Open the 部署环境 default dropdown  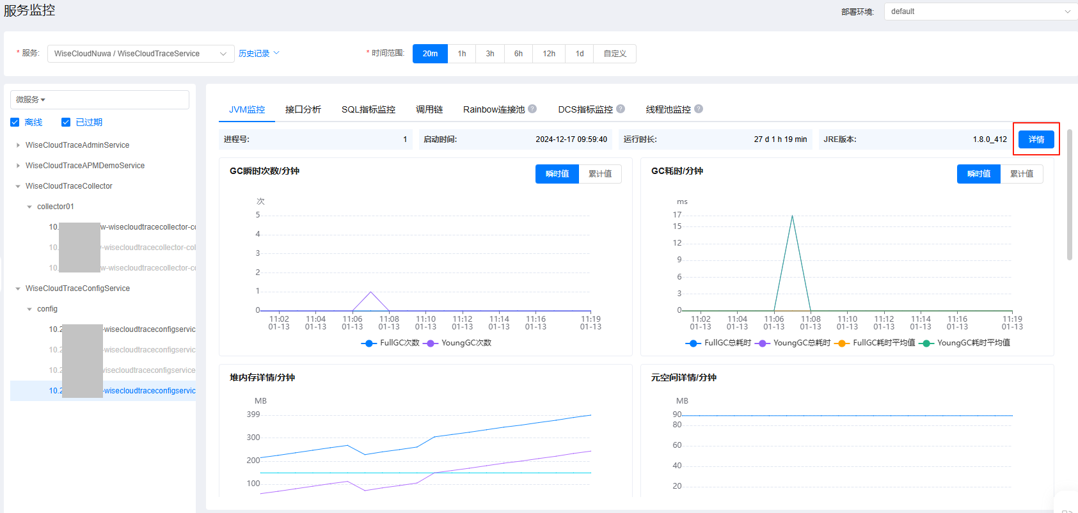point(980,12)
